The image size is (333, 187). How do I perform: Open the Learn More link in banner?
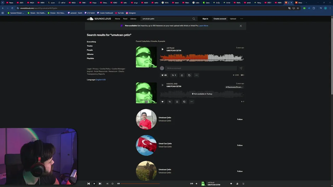coord(203,26)
